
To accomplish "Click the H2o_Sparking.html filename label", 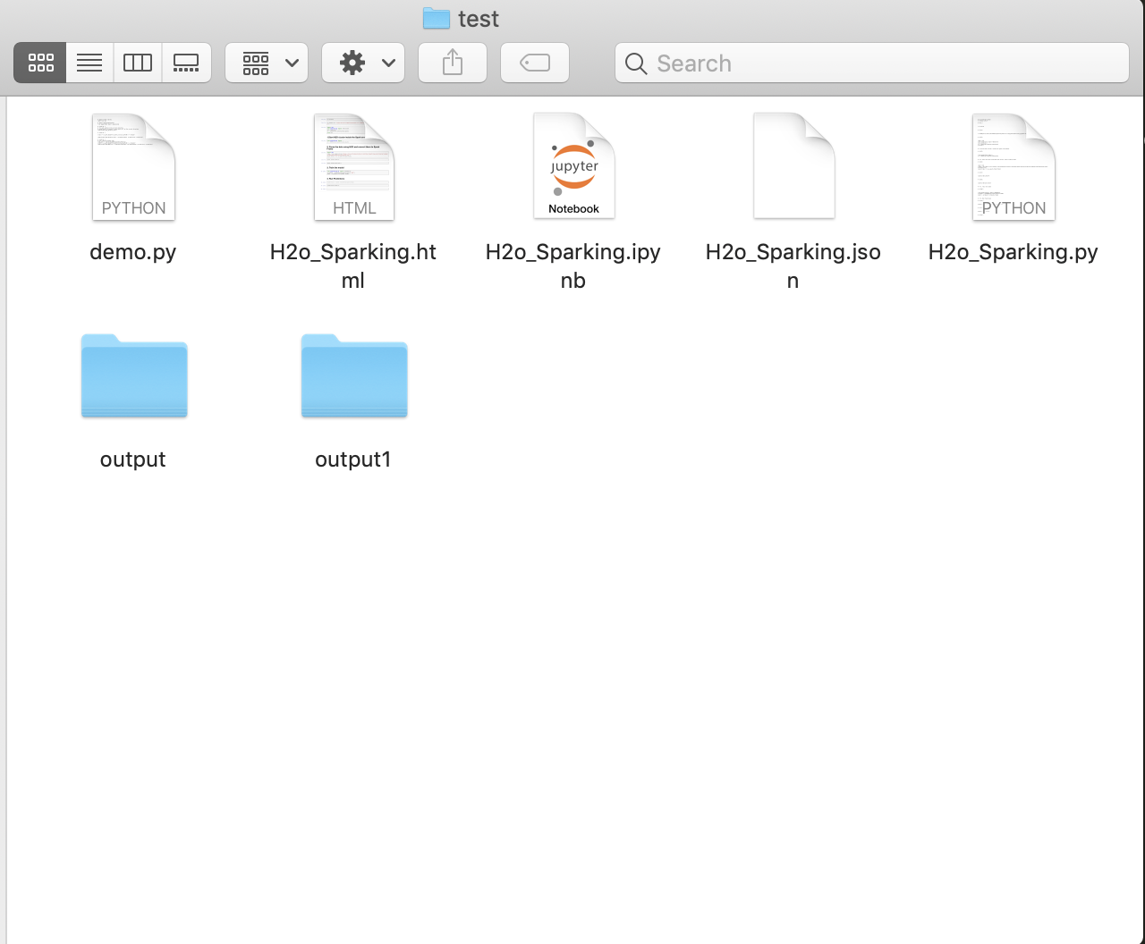I will point(353,265).
